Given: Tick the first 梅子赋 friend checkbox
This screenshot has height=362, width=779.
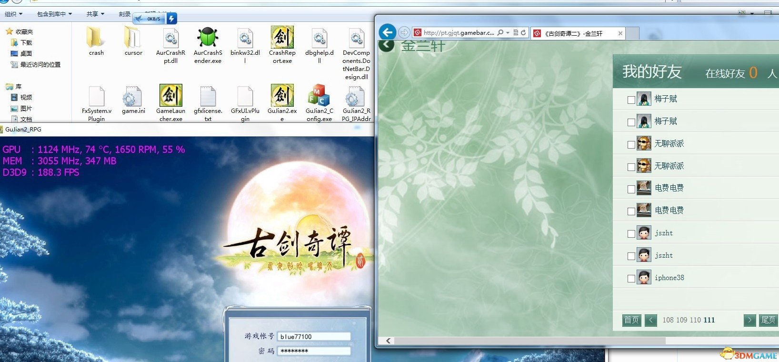Looking at the screenshot, I should [631, 100].
